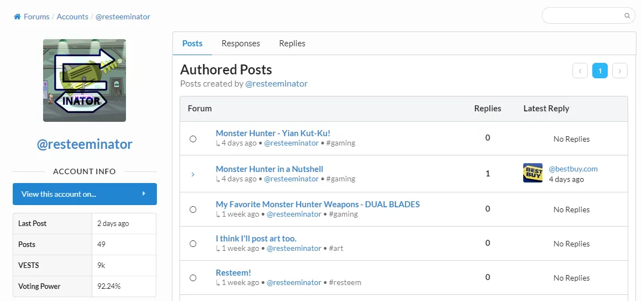Click the resteeminator profile avatar image
The image size is (642, 301).
click(85, 80)
